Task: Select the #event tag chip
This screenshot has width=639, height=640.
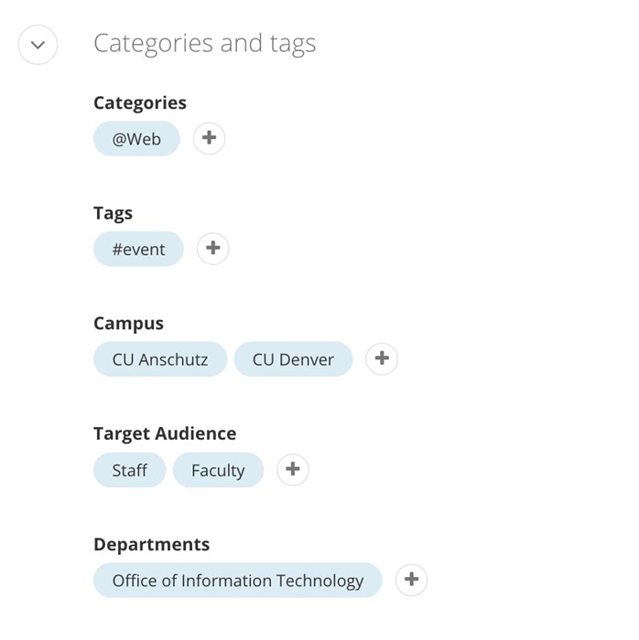Action: 138,249
